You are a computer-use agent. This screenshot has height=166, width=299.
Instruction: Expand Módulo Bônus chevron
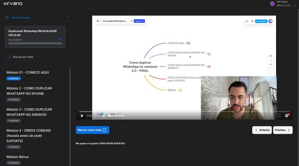pos(61,156)
